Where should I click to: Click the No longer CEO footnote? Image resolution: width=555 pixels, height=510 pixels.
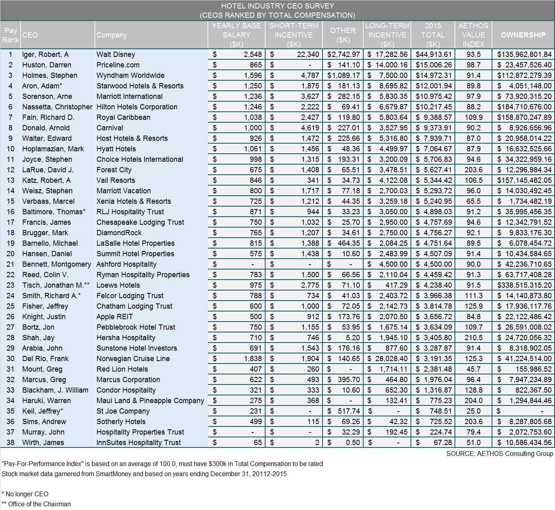25,493
